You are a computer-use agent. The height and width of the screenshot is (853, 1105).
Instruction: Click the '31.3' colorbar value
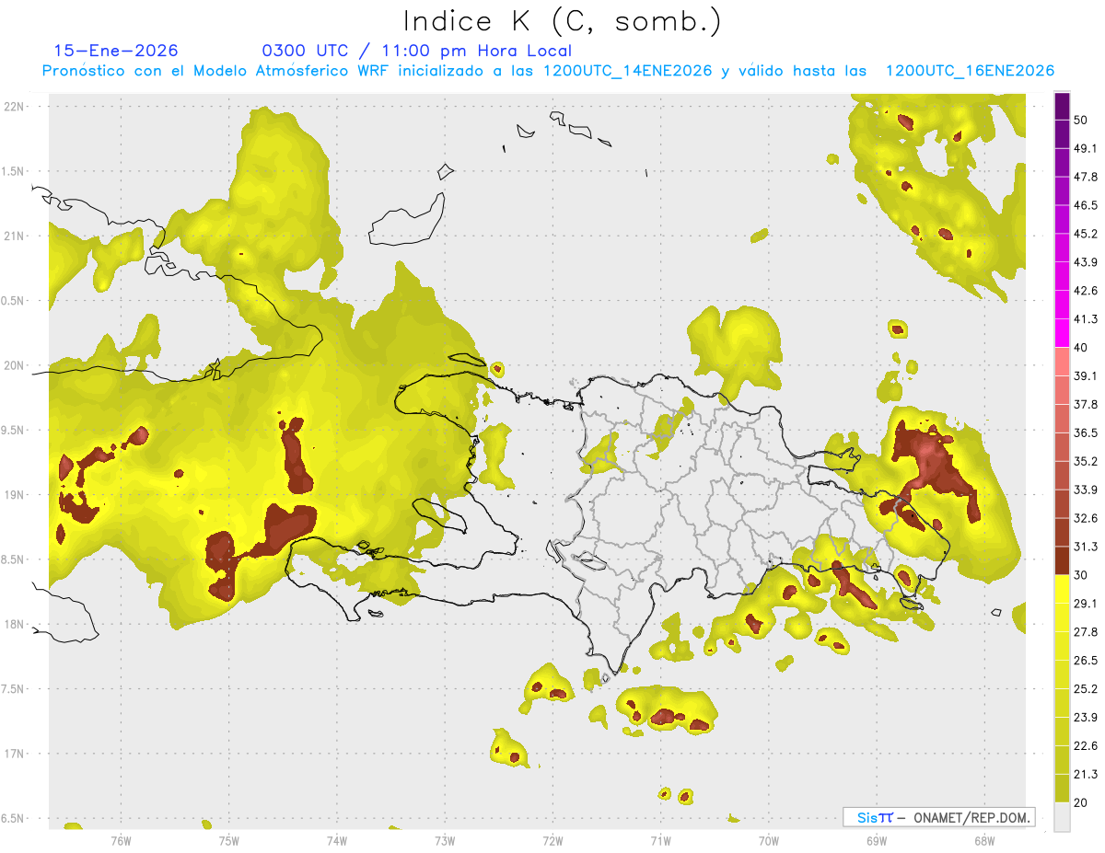click(x=1086, y=547)
